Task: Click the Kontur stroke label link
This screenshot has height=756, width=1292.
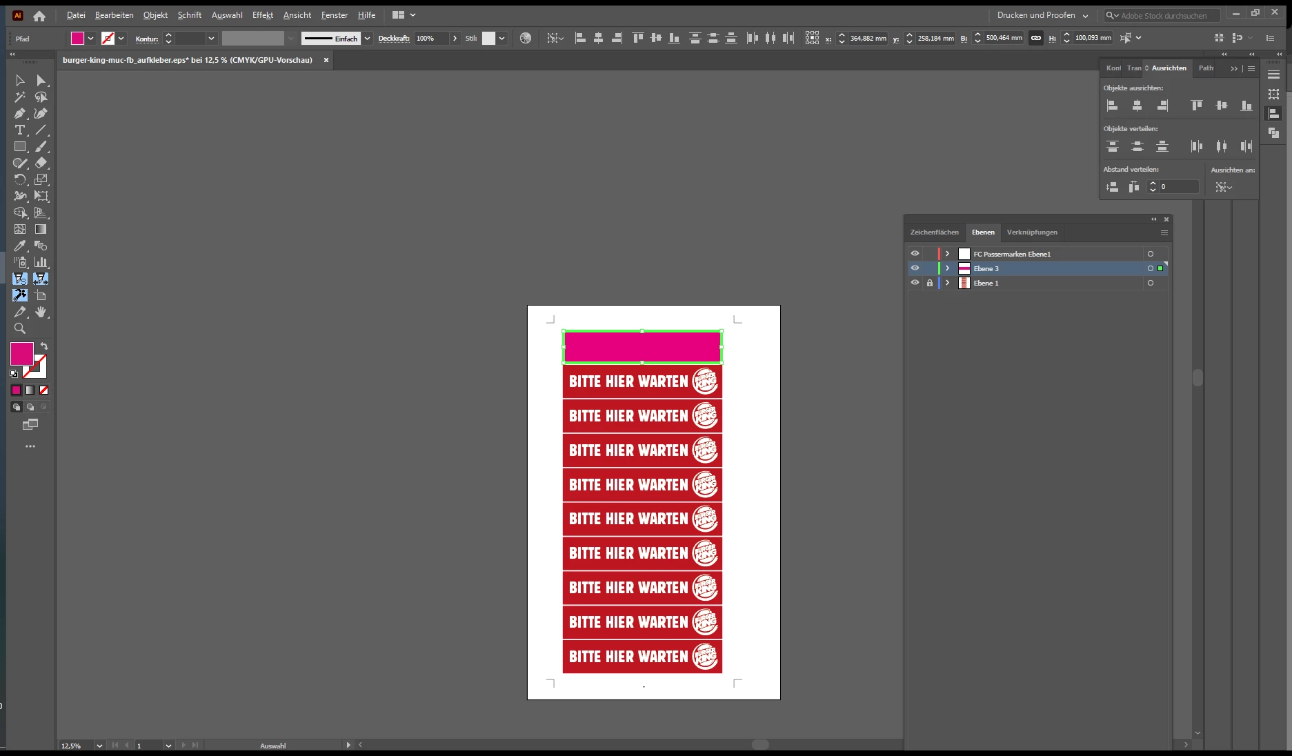Action: coord(147,39)
